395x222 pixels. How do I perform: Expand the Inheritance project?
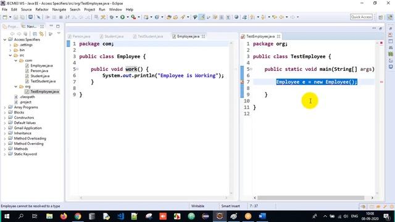coord(5,133)
